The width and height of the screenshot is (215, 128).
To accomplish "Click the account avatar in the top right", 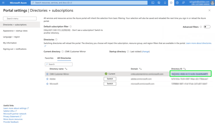I will pos(212,3).
